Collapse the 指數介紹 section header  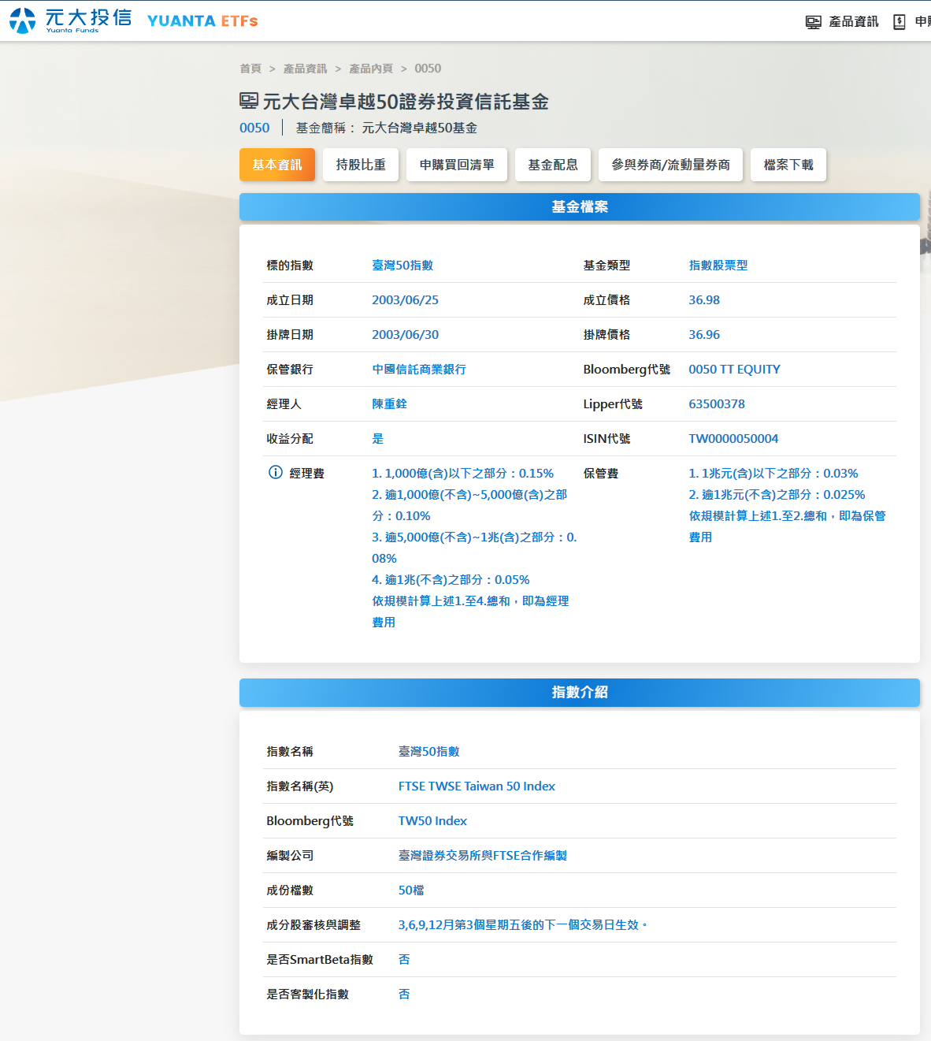[x=579, y=693]
